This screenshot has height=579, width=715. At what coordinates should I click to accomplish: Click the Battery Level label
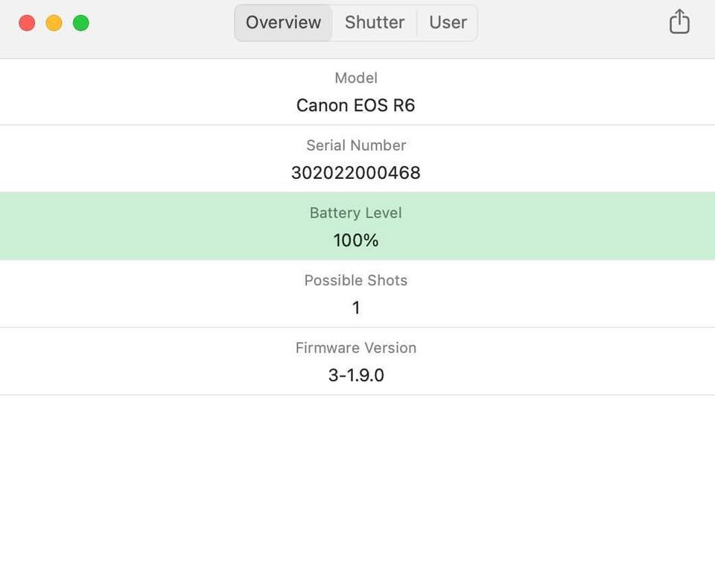356,212
